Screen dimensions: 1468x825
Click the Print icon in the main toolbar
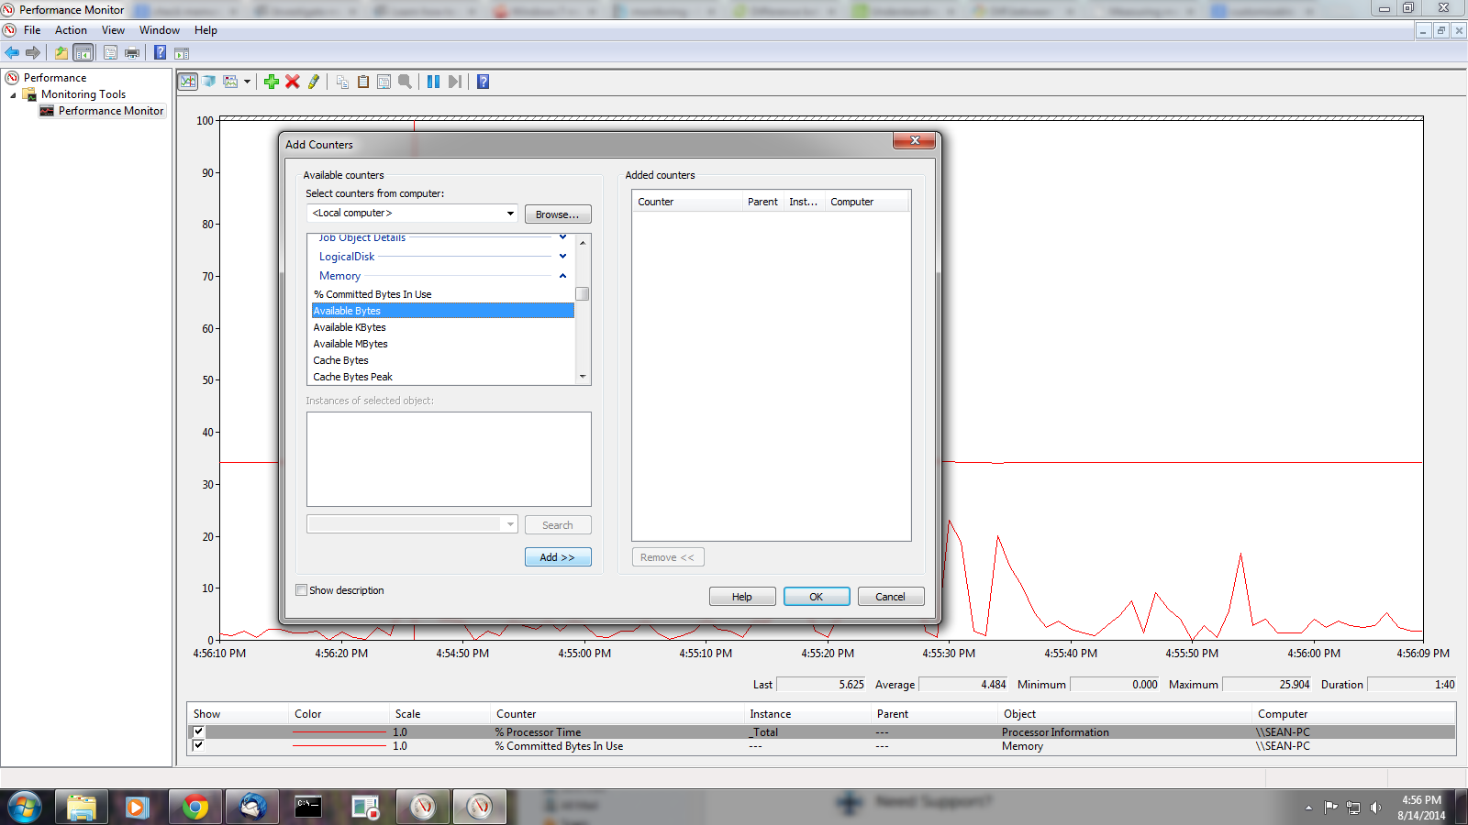[132, 53]
